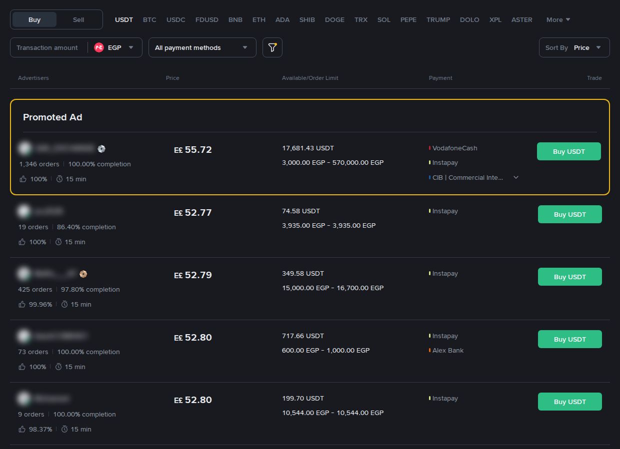Click thumbs-up icon in the 73 orders row

click(x=22, y=367)
